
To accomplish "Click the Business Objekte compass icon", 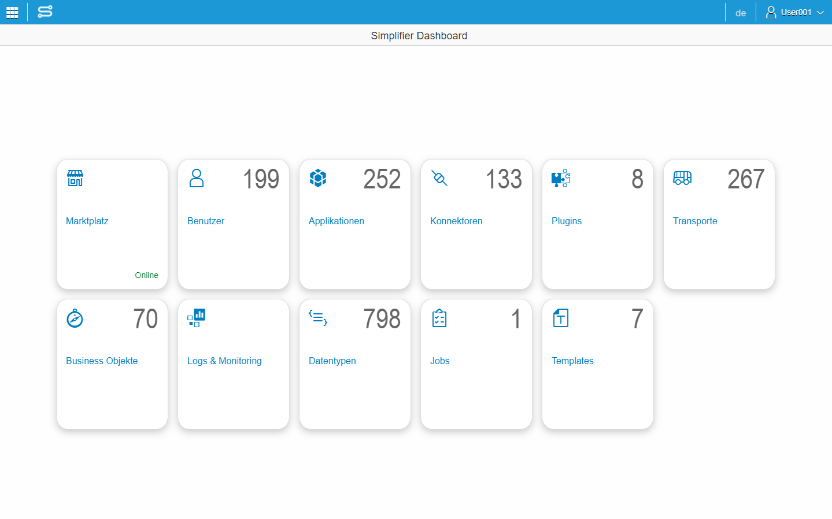I will [x=75, y=318].
